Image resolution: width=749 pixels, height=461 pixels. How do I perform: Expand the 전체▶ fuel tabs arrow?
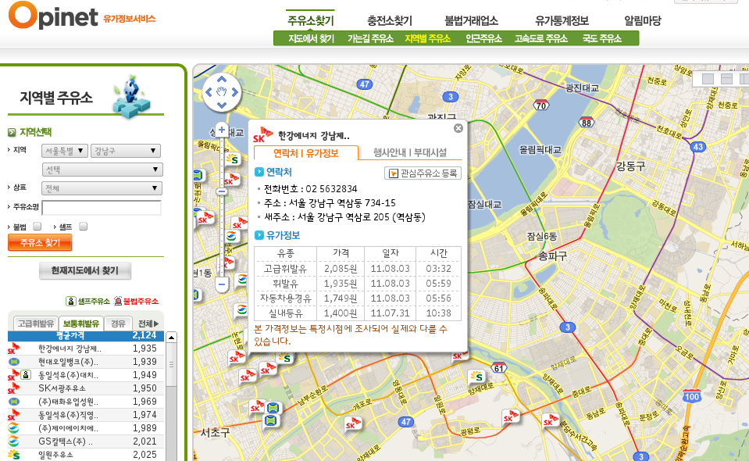(x=148, y=323)
